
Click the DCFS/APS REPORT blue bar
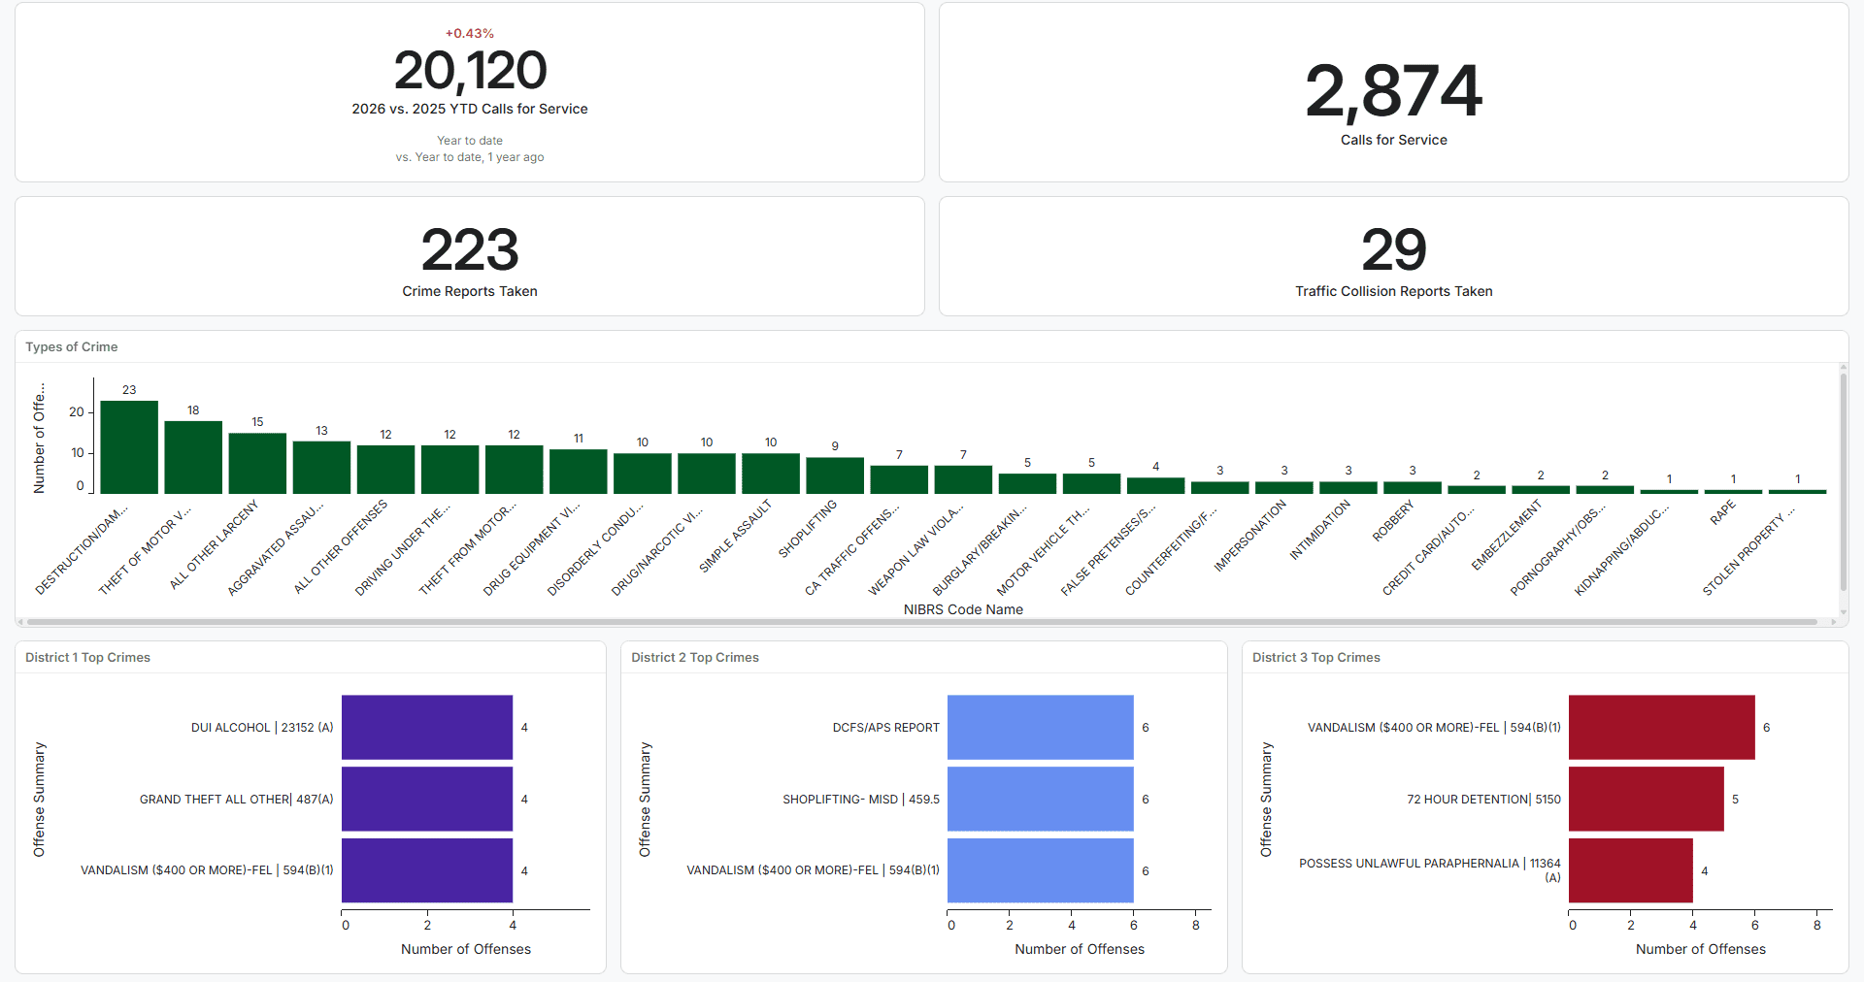[x=1040, y=727]
